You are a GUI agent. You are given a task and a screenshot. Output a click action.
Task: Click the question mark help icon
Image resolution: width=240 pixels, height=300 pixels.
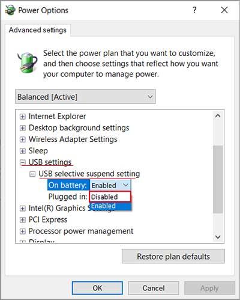tap(194, 10)
